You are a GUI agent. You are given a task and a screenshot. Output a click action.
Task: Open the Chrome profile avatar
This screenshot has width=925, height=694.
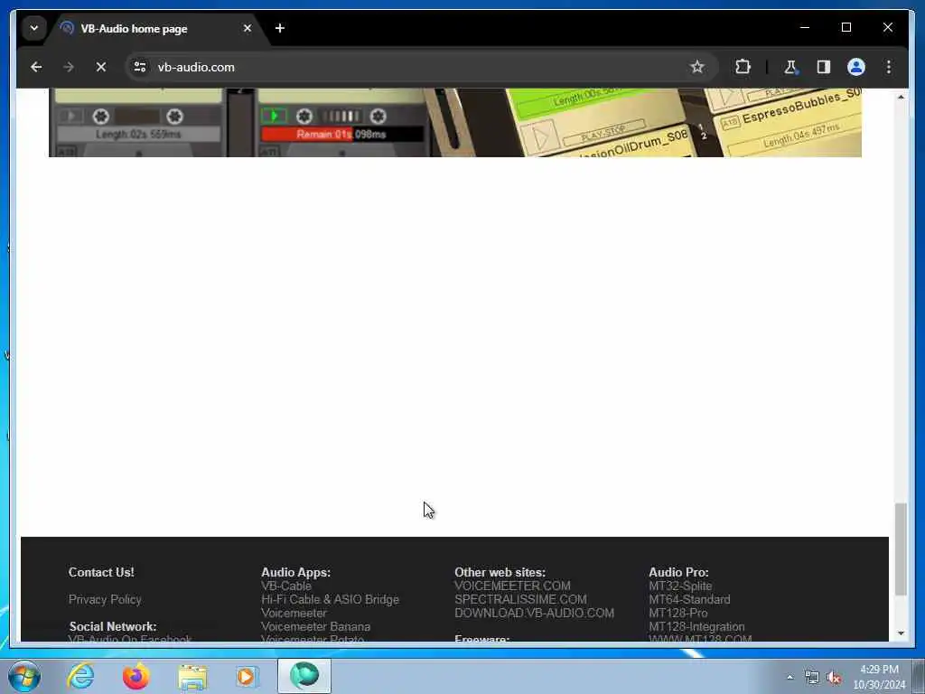(856, 67)
